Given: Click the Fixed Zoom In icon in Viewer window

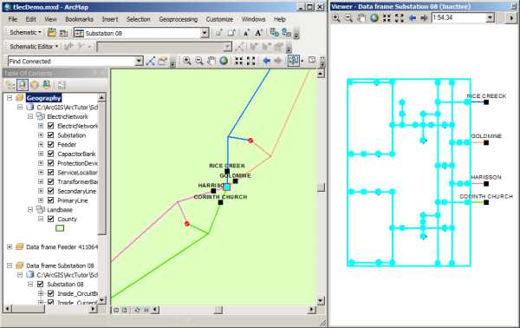Looking at the screenshot, I should [387, 18].
